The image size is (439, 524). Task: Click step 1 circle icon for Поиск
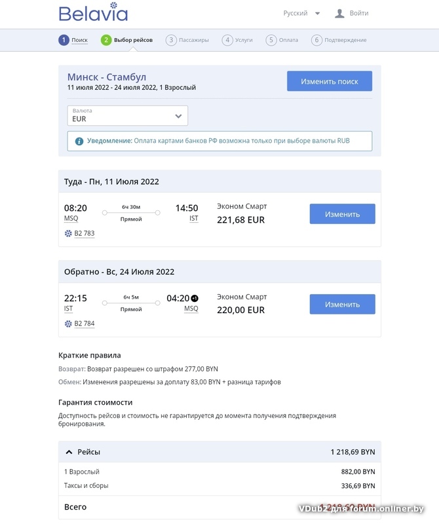tap(64, 40)
